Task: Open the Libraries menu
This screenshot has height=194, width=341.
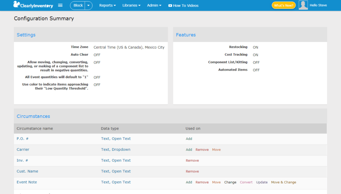Action: 131,5
